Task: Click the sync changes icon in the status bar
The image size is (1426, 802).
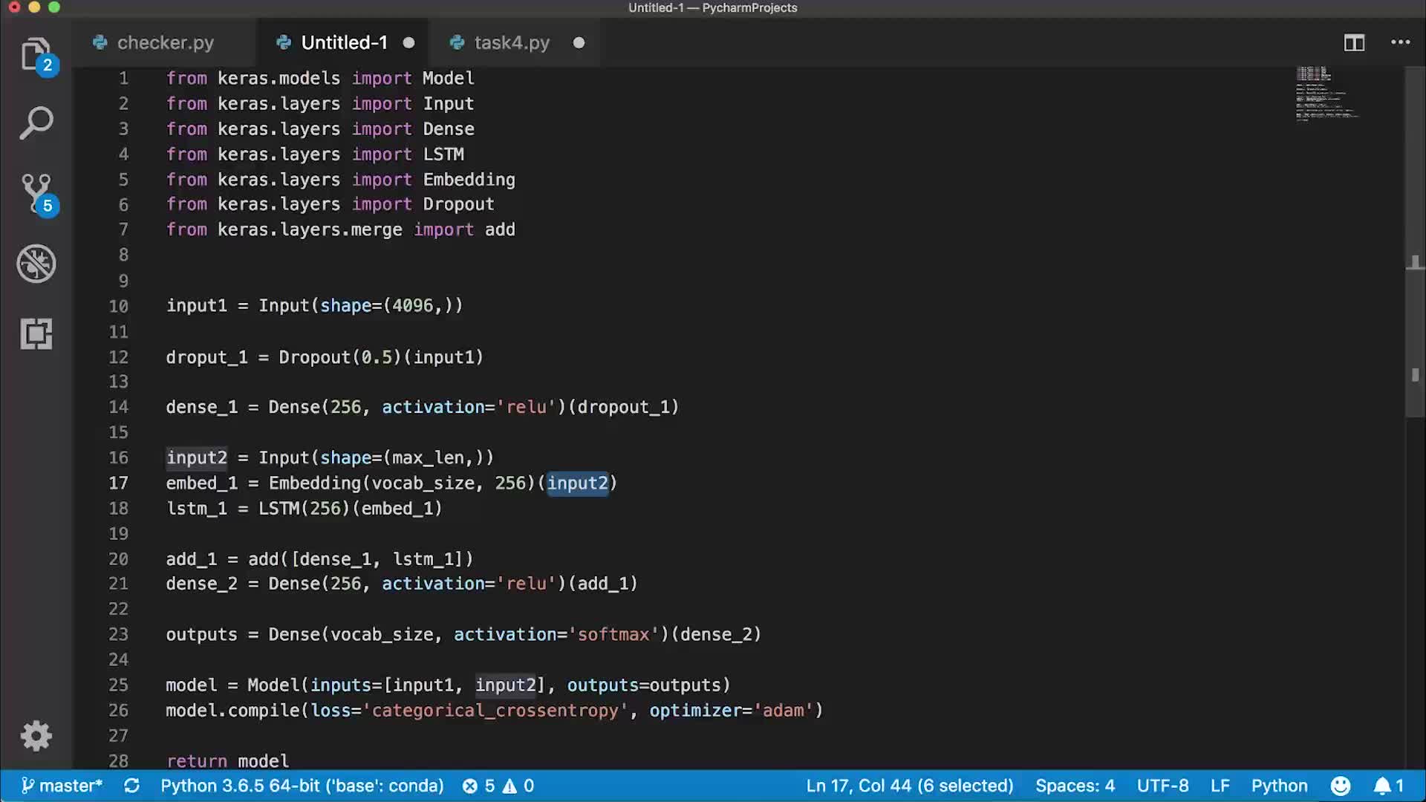Action: (132, 786)
